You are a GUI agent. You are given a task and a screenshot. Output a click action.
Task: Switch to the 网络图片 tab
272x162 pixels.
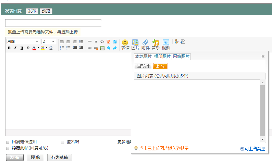click(x=181, y=57)
